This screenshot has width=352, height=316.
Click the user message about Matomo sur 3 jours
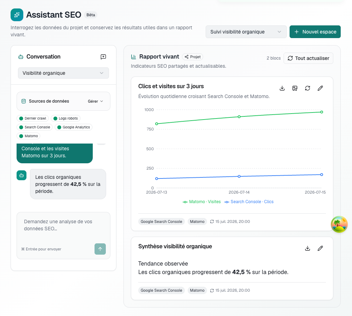[x=55, y=153]
